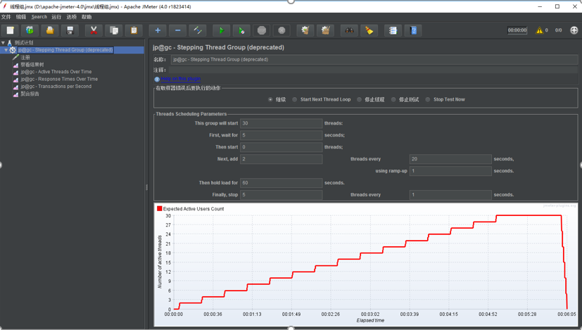Click the First, wait for seconds field

coord(281,135)
